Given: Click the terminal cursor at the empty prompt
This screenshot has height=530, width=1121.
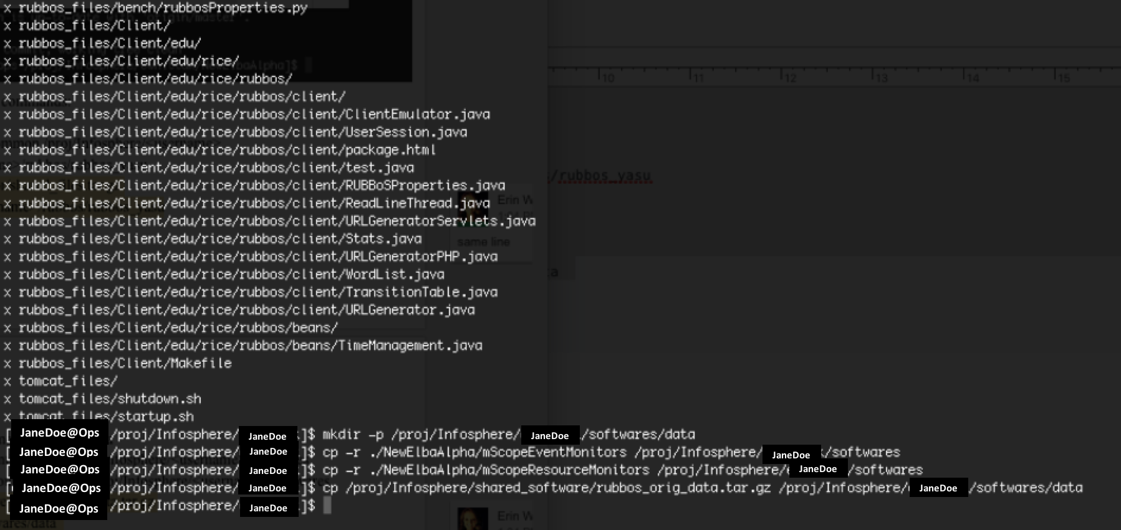Looking at the screenshot, I should pyautogui.click(x=327, y=506).
